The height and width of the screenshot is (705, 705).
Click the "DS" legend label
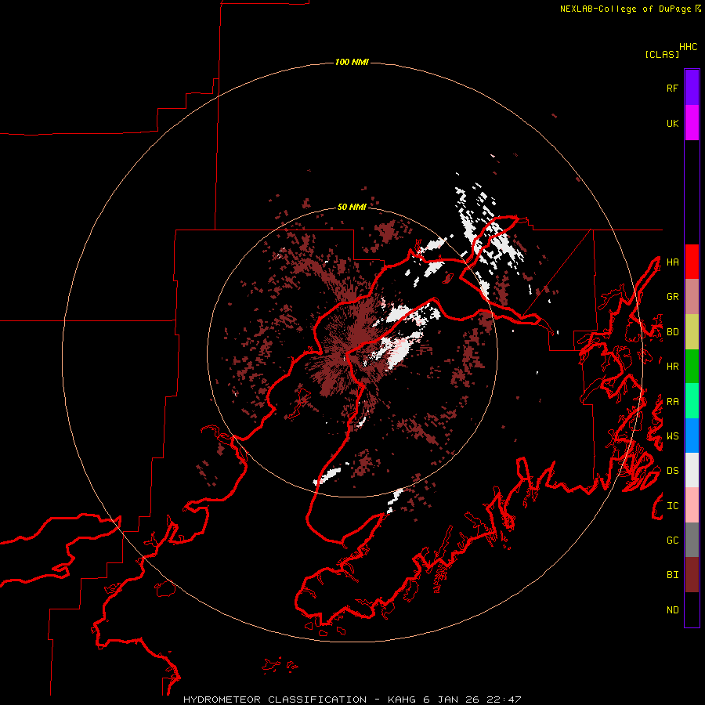pos(672,471)
